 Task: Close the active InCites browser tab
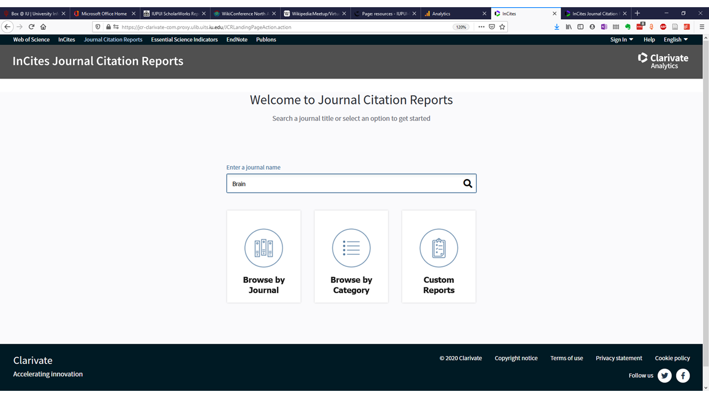[554, 13]
